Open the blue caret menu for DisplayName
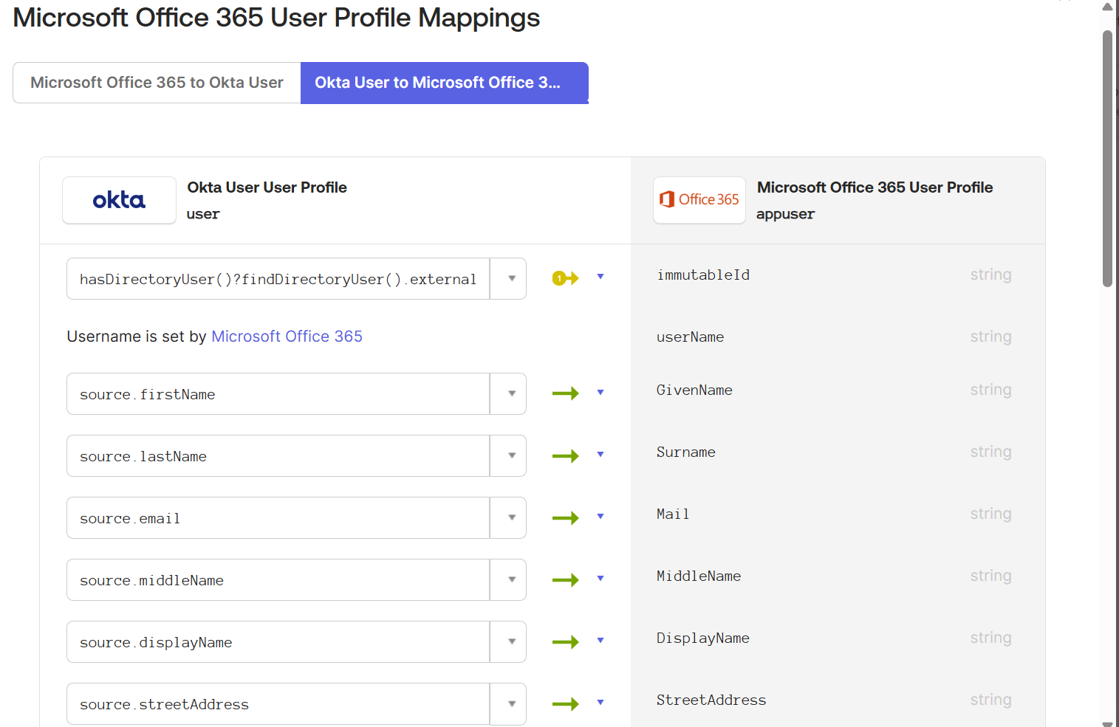 click(x=600, y=640)
